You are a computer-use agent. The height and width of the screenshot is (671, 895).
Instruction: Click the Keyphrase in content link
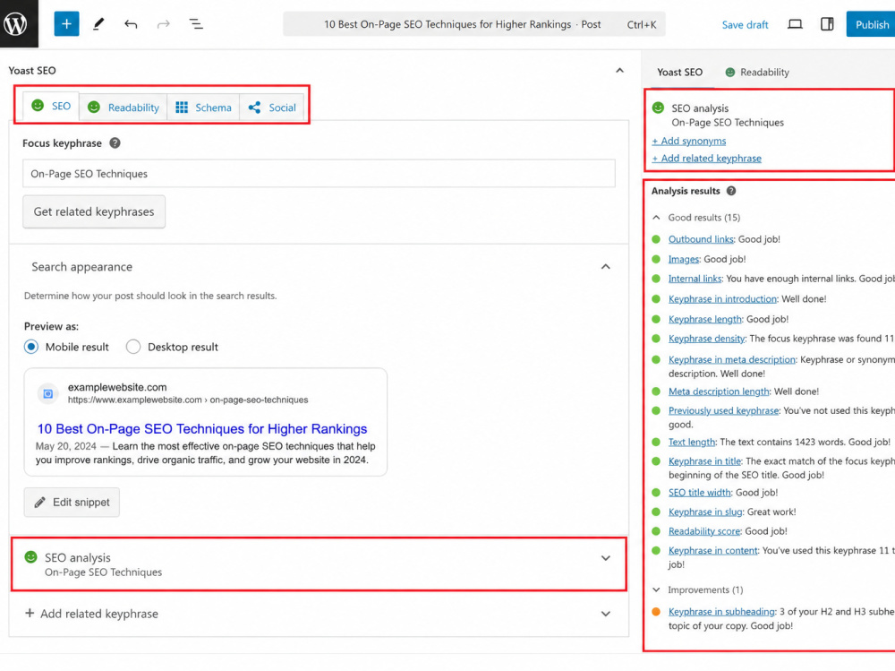[x=713, y=551]
